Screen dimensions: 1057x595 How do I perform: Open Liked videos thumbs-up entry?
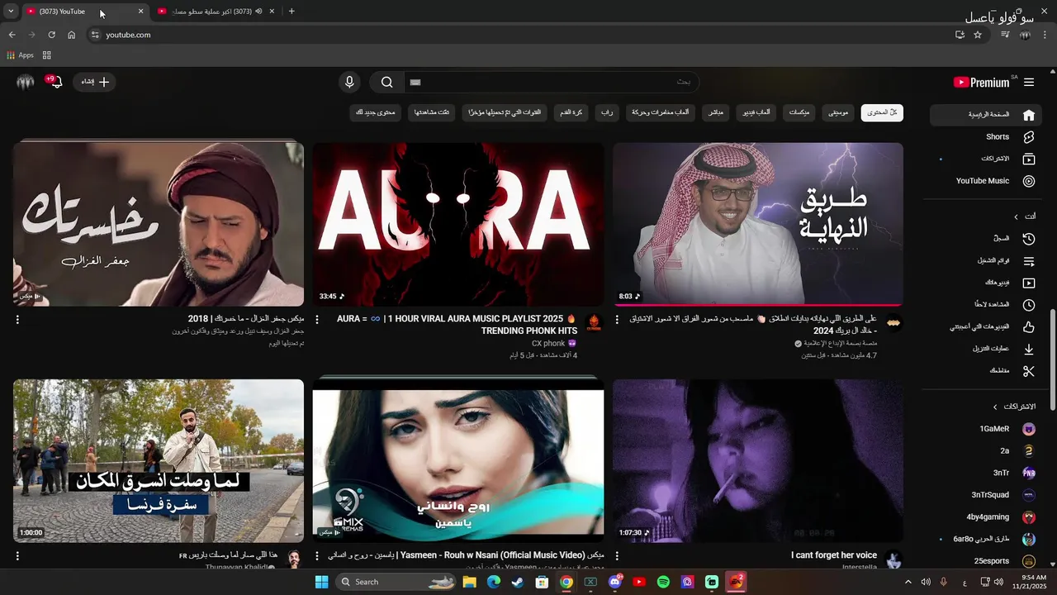[x=987, y=326]
